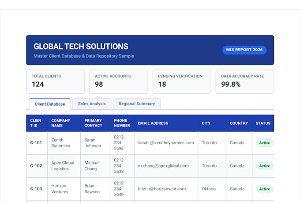Select the Active Accounts card
This screenshot has width=300, height=203.
click(118, 81)
